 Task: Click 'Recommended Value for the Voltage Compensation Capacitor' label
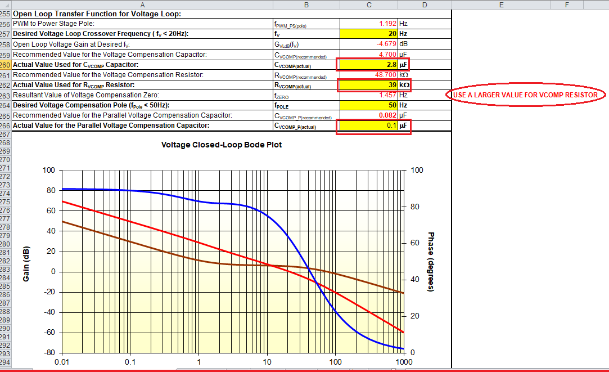coord(110,55)
